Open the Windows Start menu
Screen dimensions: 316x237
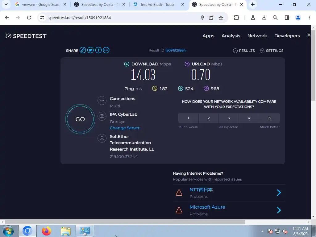click(x=8, y=231)
